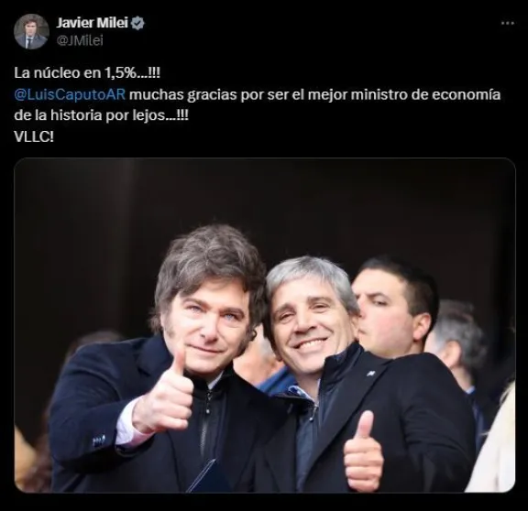Screen dimensions: 528x511
Task: Click the "VLLC!" line of the tweet
Action: [34, 136]
